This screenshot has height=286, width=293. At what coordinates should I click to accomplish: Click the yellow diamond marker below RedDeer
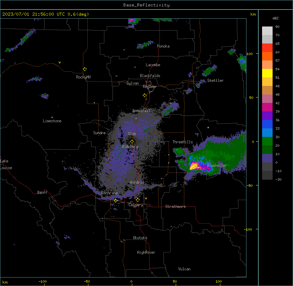[145, 95]
